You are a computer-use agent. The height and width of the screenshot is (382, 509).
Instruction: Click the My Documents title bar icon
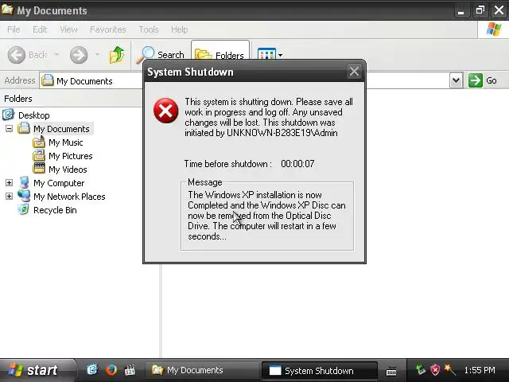pos(7,10)
